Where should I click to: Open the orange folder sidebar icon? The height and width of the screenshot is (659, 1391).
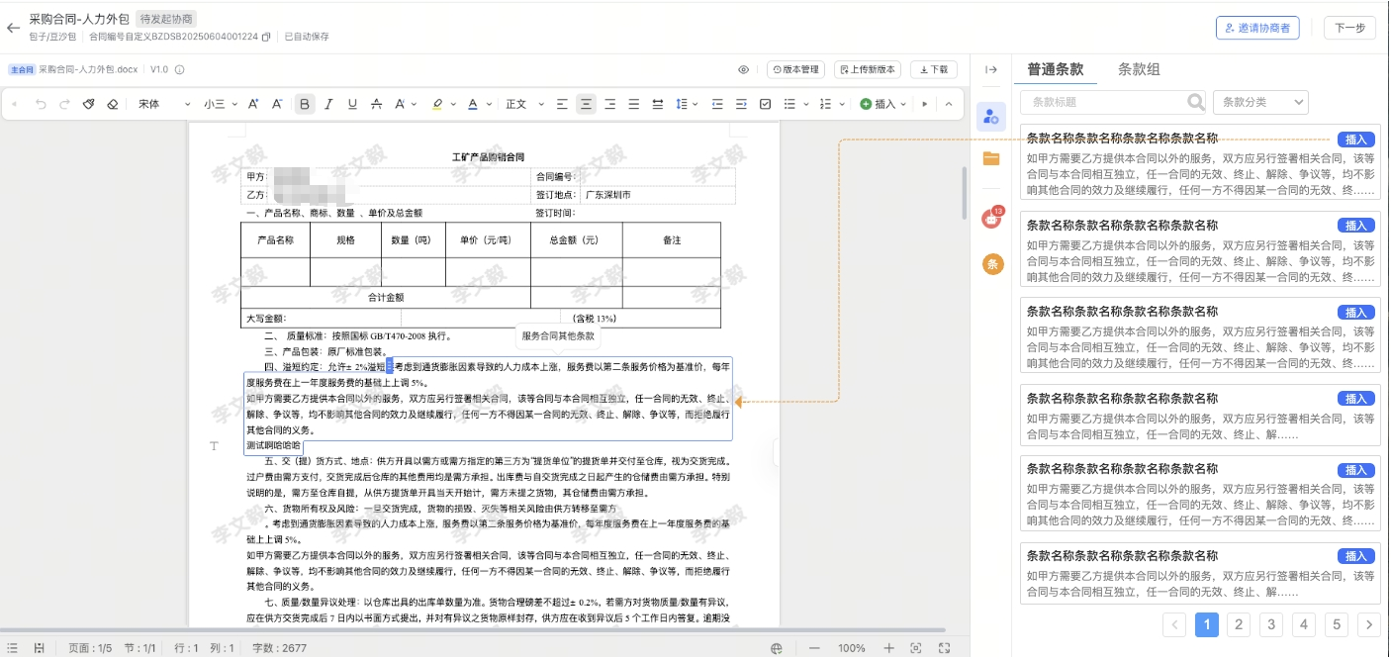(x=991, y=158)
